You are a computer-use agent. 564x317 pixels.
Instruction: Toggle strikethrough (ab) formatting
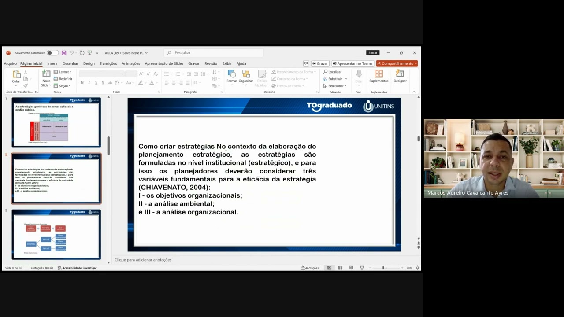click(x=110, y=83)
